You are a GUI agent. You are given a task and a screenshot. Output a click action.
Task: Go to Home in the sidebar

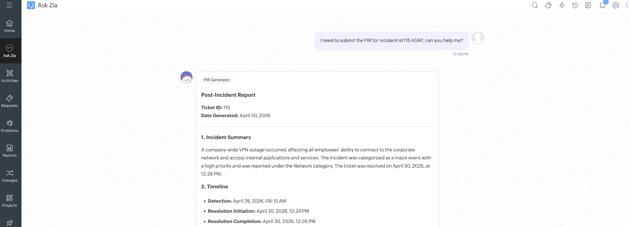(x=9, y=26)
